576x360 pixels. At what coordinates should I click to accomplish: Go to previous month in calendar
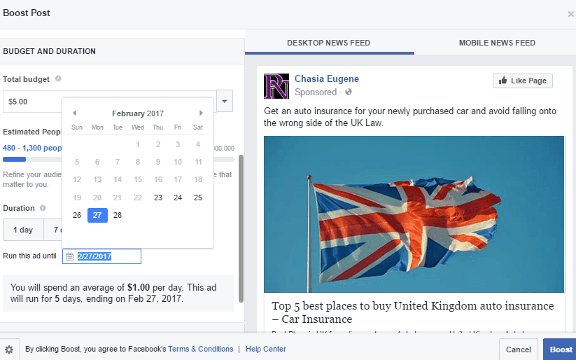[x=75, y=113]
